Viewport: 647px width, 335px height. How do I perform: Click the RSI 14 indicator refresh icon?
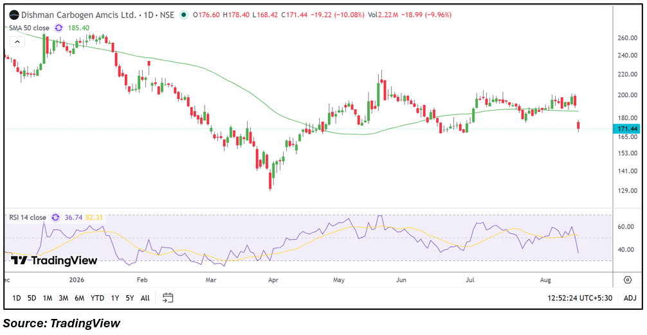pyautogui.click(x=56, y=217)
